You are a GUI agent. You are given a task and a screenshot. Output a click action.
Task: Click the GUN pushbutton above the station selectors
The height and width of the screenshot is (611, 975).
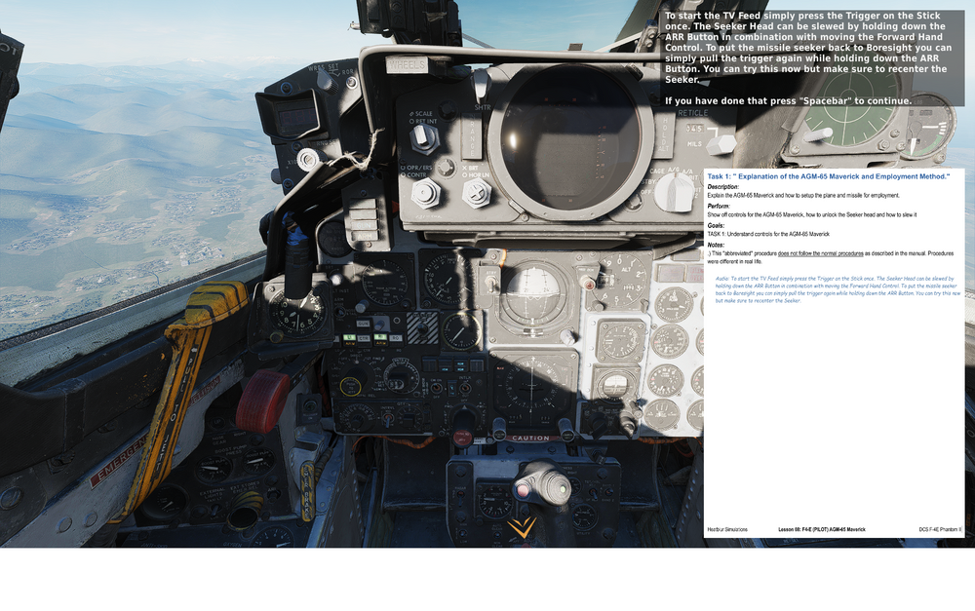pos(363,324)
